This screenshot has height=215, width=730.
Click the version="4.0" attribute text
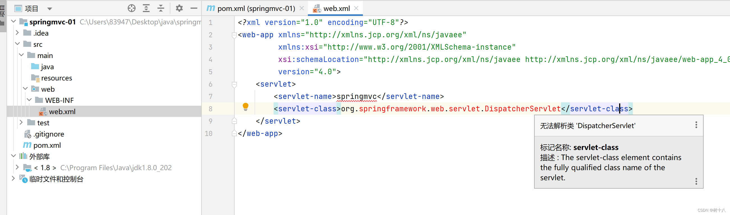pyautogui.click(x=307, y=71)
